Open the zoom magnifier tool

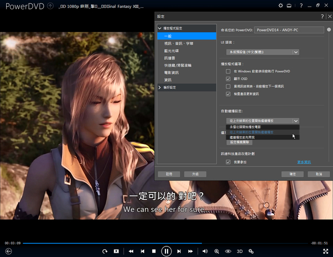click(x=217, y=251)
